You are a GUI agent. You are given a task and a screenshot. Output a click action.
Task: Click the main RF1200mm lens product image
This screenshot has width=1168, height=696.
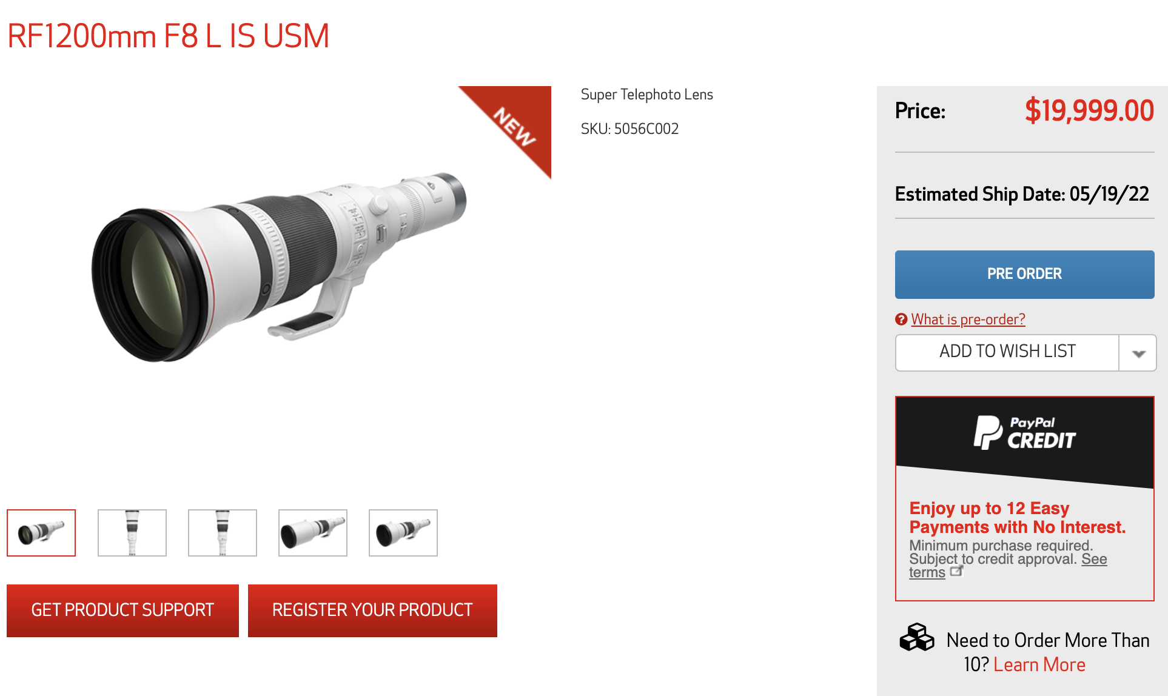coord(279,268)
